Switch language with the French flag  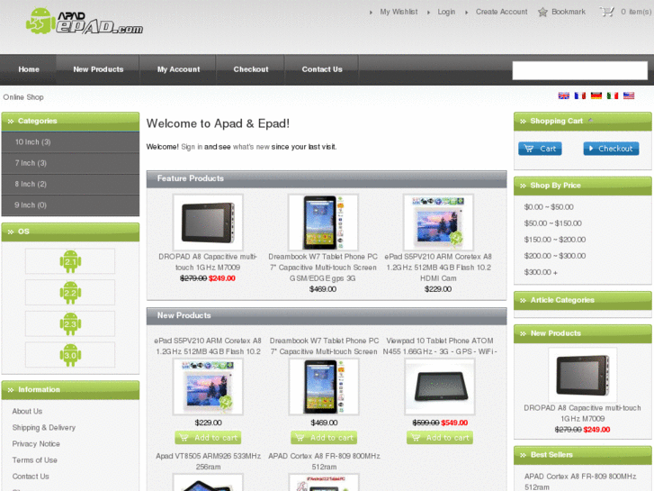579,95
